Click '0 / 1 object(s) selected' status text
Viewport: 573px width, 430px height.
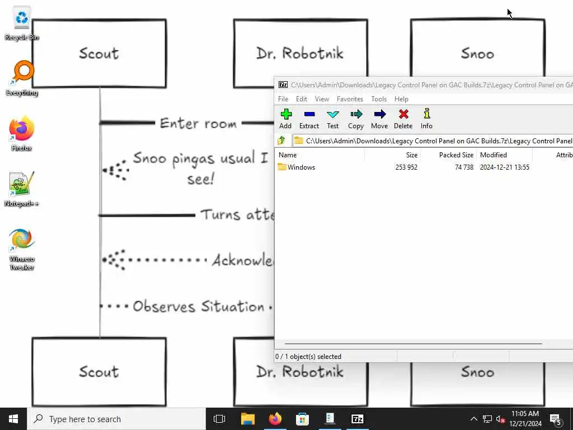pos(308,357)
